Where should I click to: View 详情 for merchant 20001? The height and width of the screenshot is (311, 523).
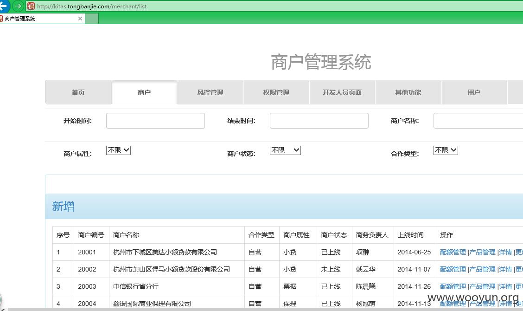tap(505, 252)
